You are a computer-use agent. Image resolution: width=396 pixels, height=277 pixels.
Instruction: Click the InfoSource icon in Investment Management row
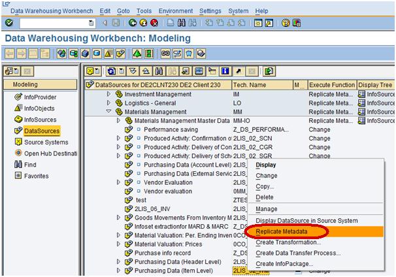362,94
